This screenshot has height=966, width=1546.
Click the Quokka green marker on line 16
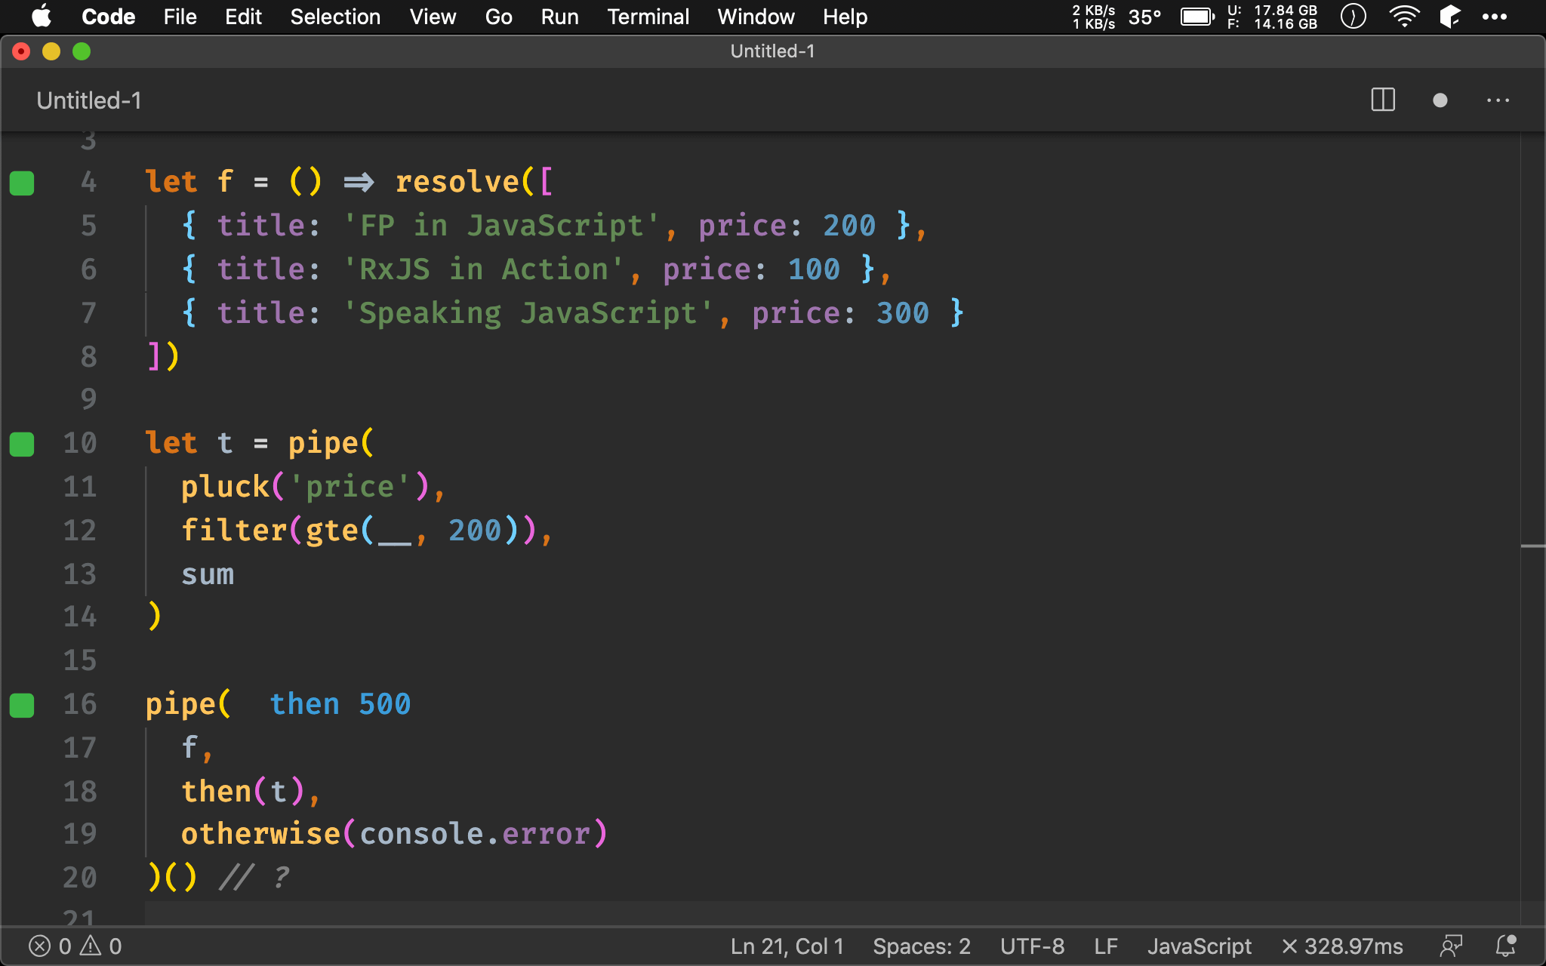tap(22, 705)
